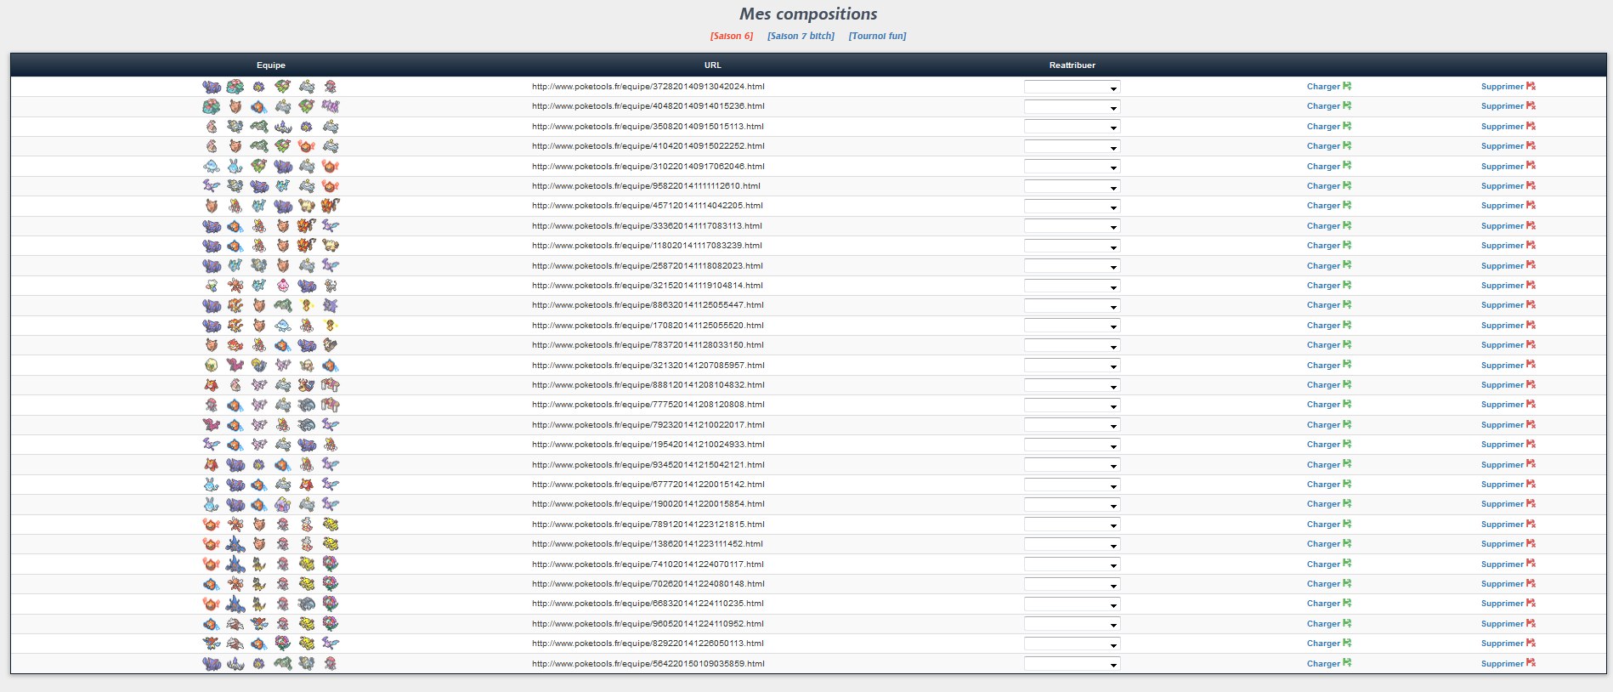Click last Pokémon sprite of team 789120141223121815
Viewport: 1613px width, 692px height.
(331, 525)
